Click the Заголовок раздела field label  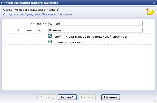point(32,30)
